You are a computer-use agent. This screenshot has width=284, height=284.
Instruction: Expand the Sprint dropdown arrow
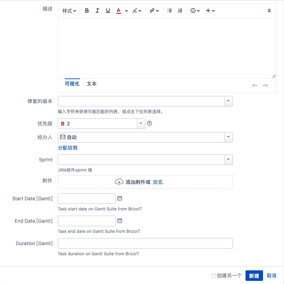point(229,160)
